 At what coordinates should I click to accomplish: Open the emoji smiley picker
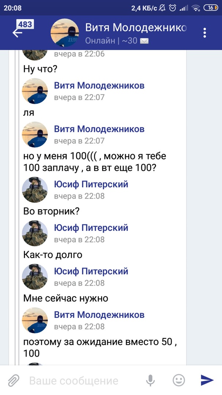tap(178, 381)
